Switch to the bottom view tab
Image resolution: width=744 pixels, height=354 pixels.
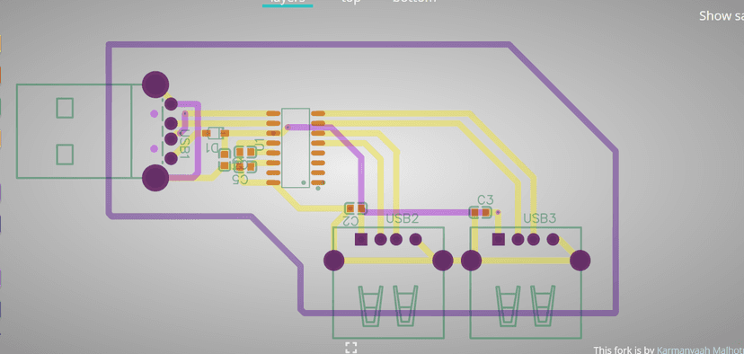414,2
